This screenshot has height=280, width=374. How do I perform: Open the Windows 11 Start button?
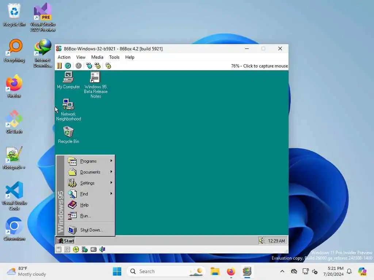tap(117, 271)
